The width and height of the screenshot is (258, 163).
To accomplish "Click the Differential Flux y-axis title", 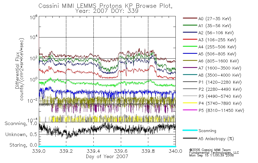I will [17, 70].
